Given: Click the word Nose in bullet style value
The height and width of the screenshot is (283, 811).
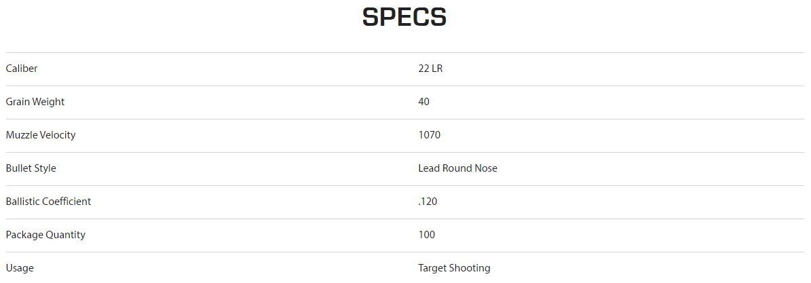Looking at the screenshot, I should [x=487, y=168].
